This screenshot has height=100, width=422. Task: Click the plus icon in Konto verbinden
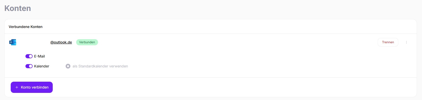pos(17,87)
